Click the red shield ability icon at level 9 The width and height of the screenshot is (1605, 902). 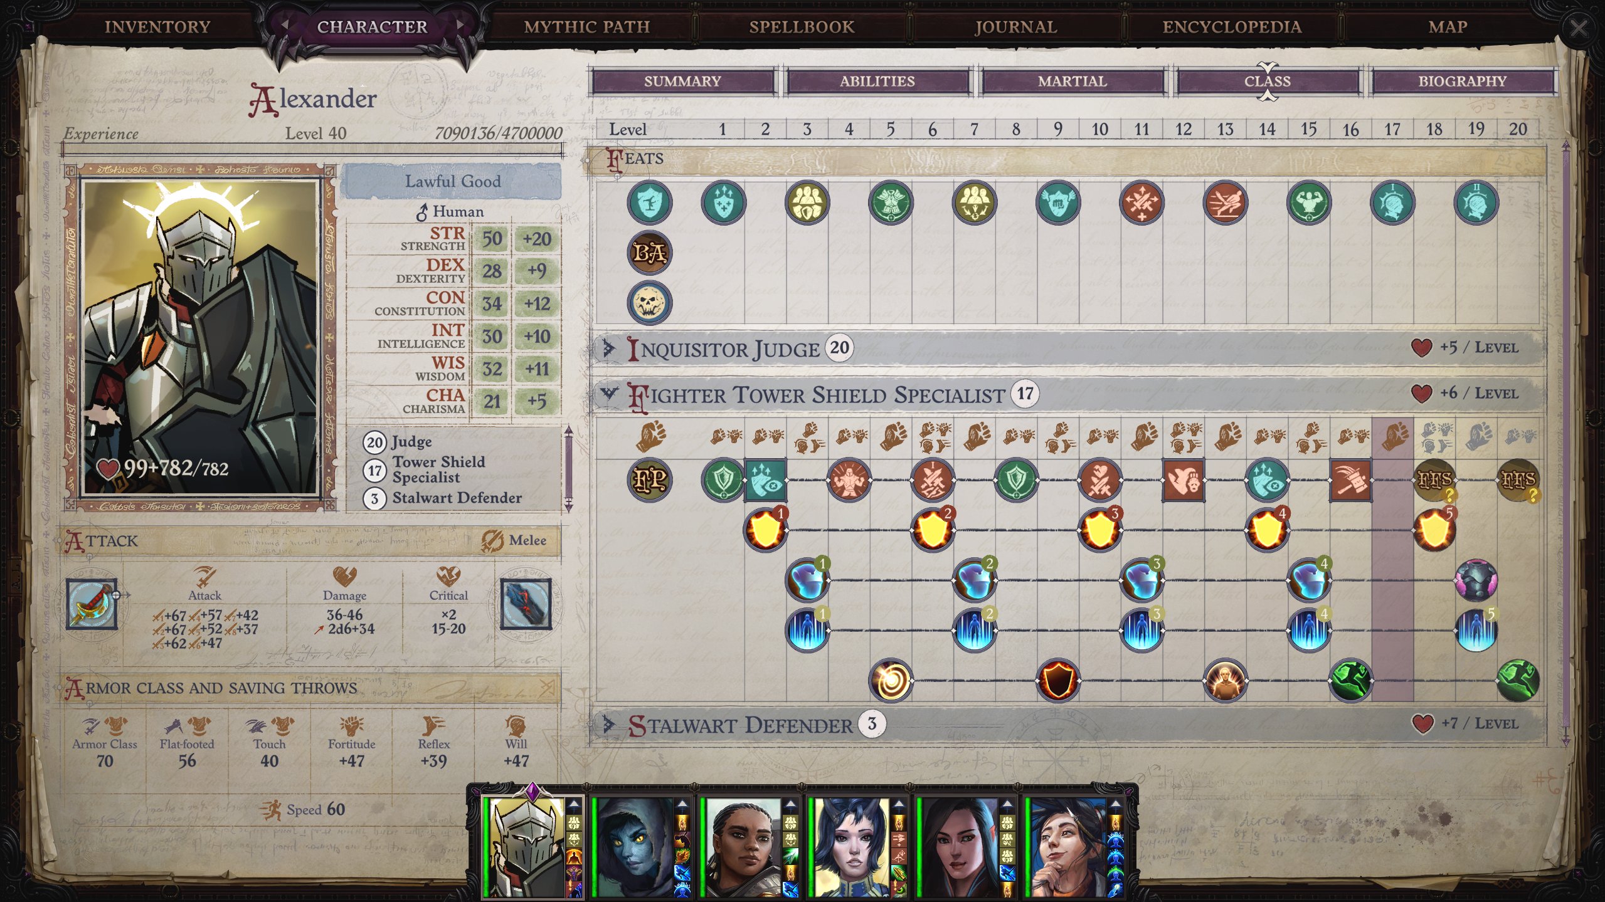(x=1057, y=681)
